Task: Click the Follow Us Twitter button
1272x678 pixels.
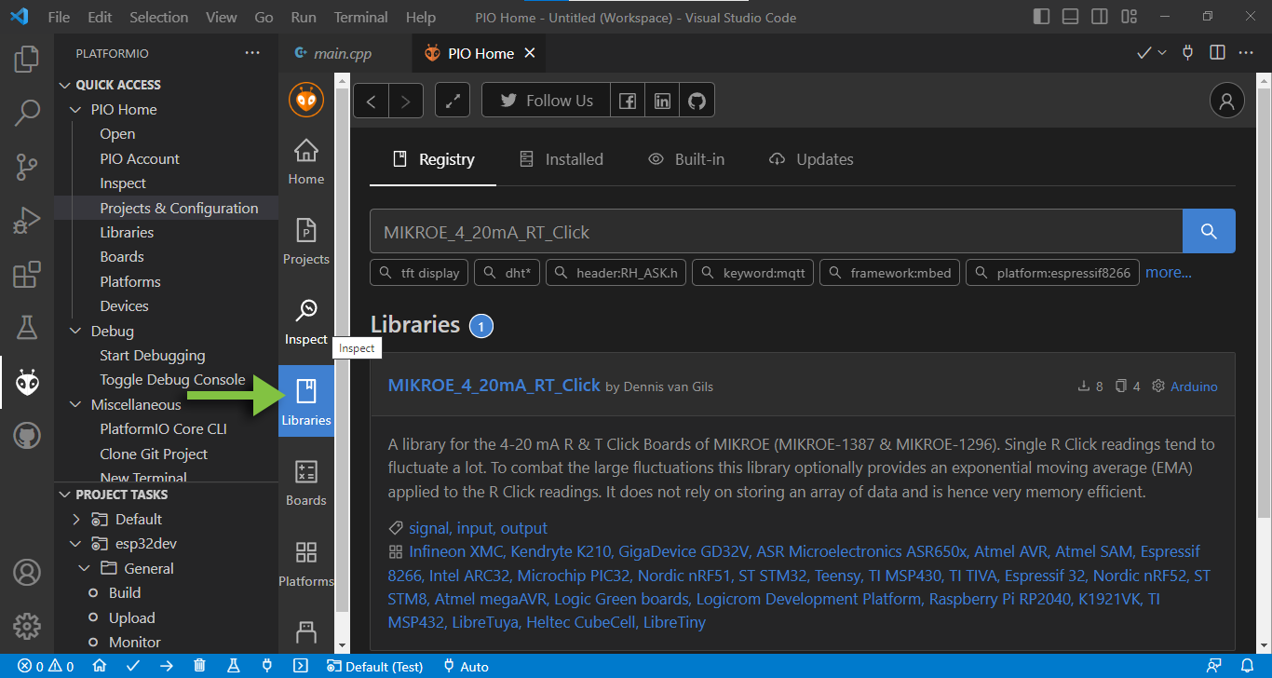Action: [546, 101]
